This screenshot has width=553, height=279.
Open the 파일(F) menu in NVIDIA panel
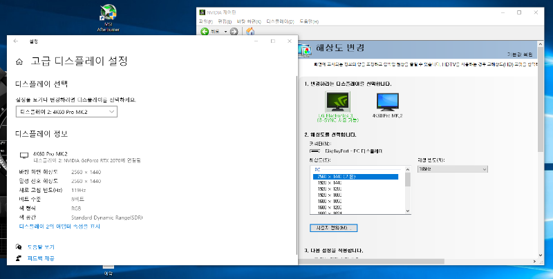[x=206, y=21]
